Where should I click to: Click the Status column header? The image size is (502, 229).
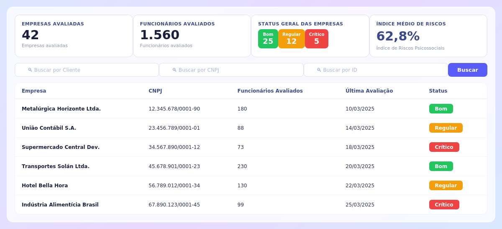coord(438,91)
